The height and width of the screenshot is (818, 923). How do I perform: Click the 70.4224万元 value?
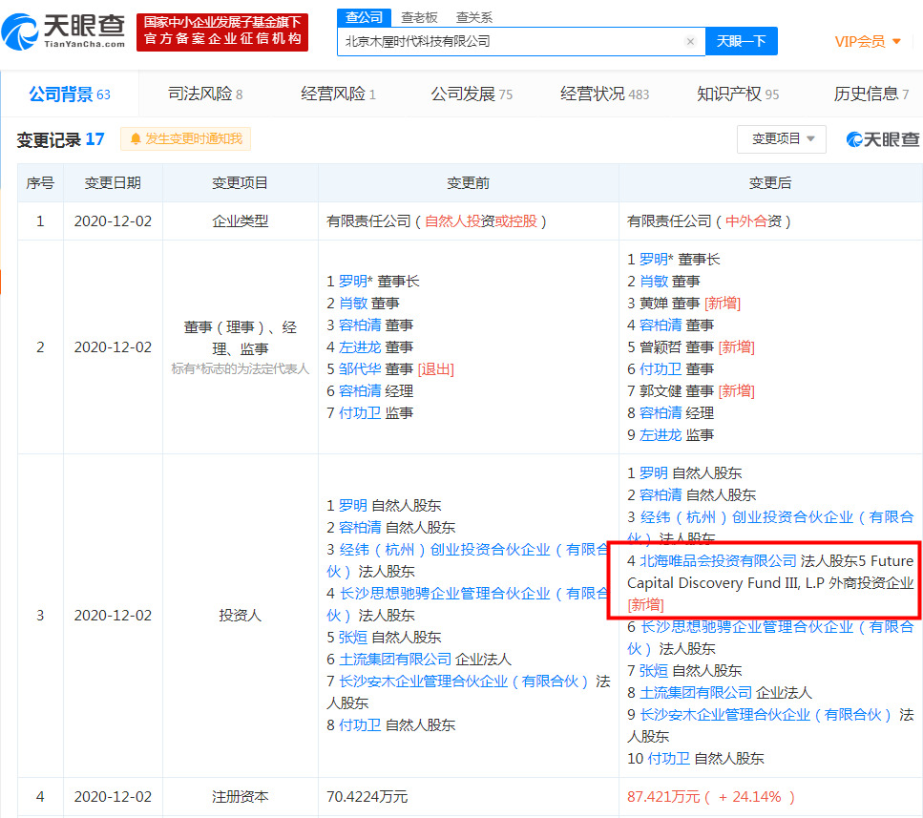point(367,797)
